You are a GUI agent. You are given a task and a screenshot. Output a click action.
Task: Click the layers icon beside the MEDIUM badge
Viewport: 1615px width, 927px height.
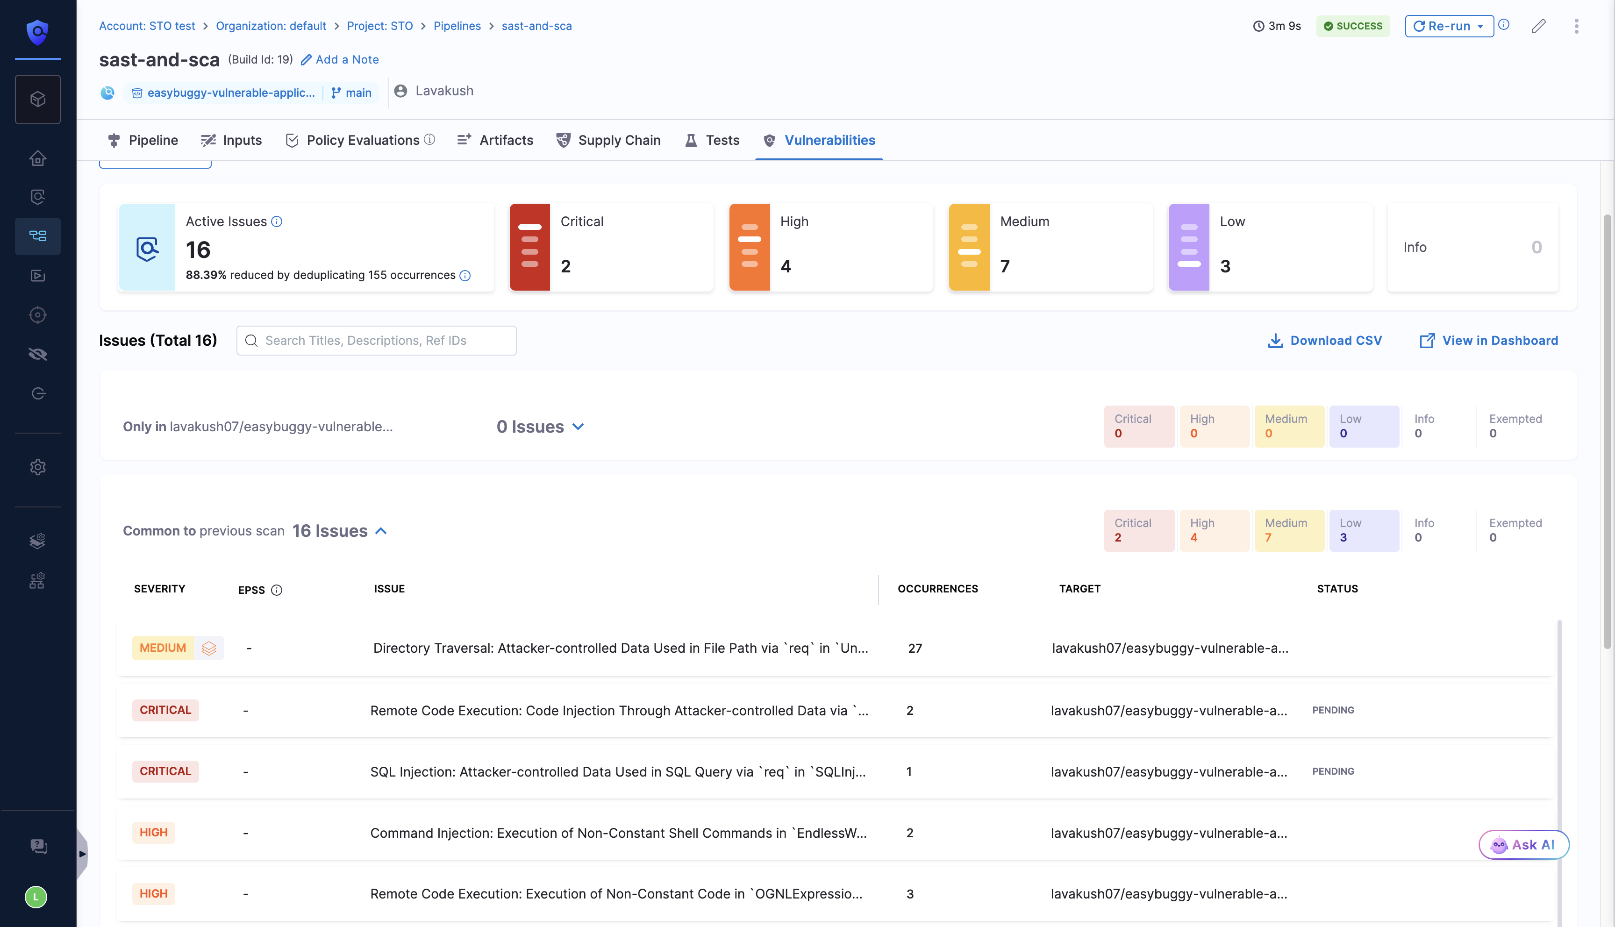click(x=209, y=648)
